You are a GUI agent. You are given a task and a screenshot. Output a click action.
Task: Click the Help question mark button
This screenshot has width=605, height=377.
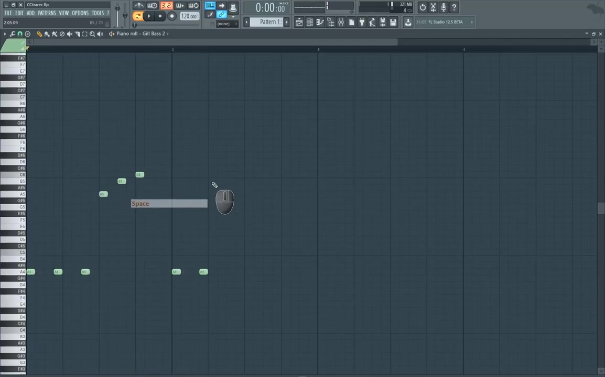(454, 7)
